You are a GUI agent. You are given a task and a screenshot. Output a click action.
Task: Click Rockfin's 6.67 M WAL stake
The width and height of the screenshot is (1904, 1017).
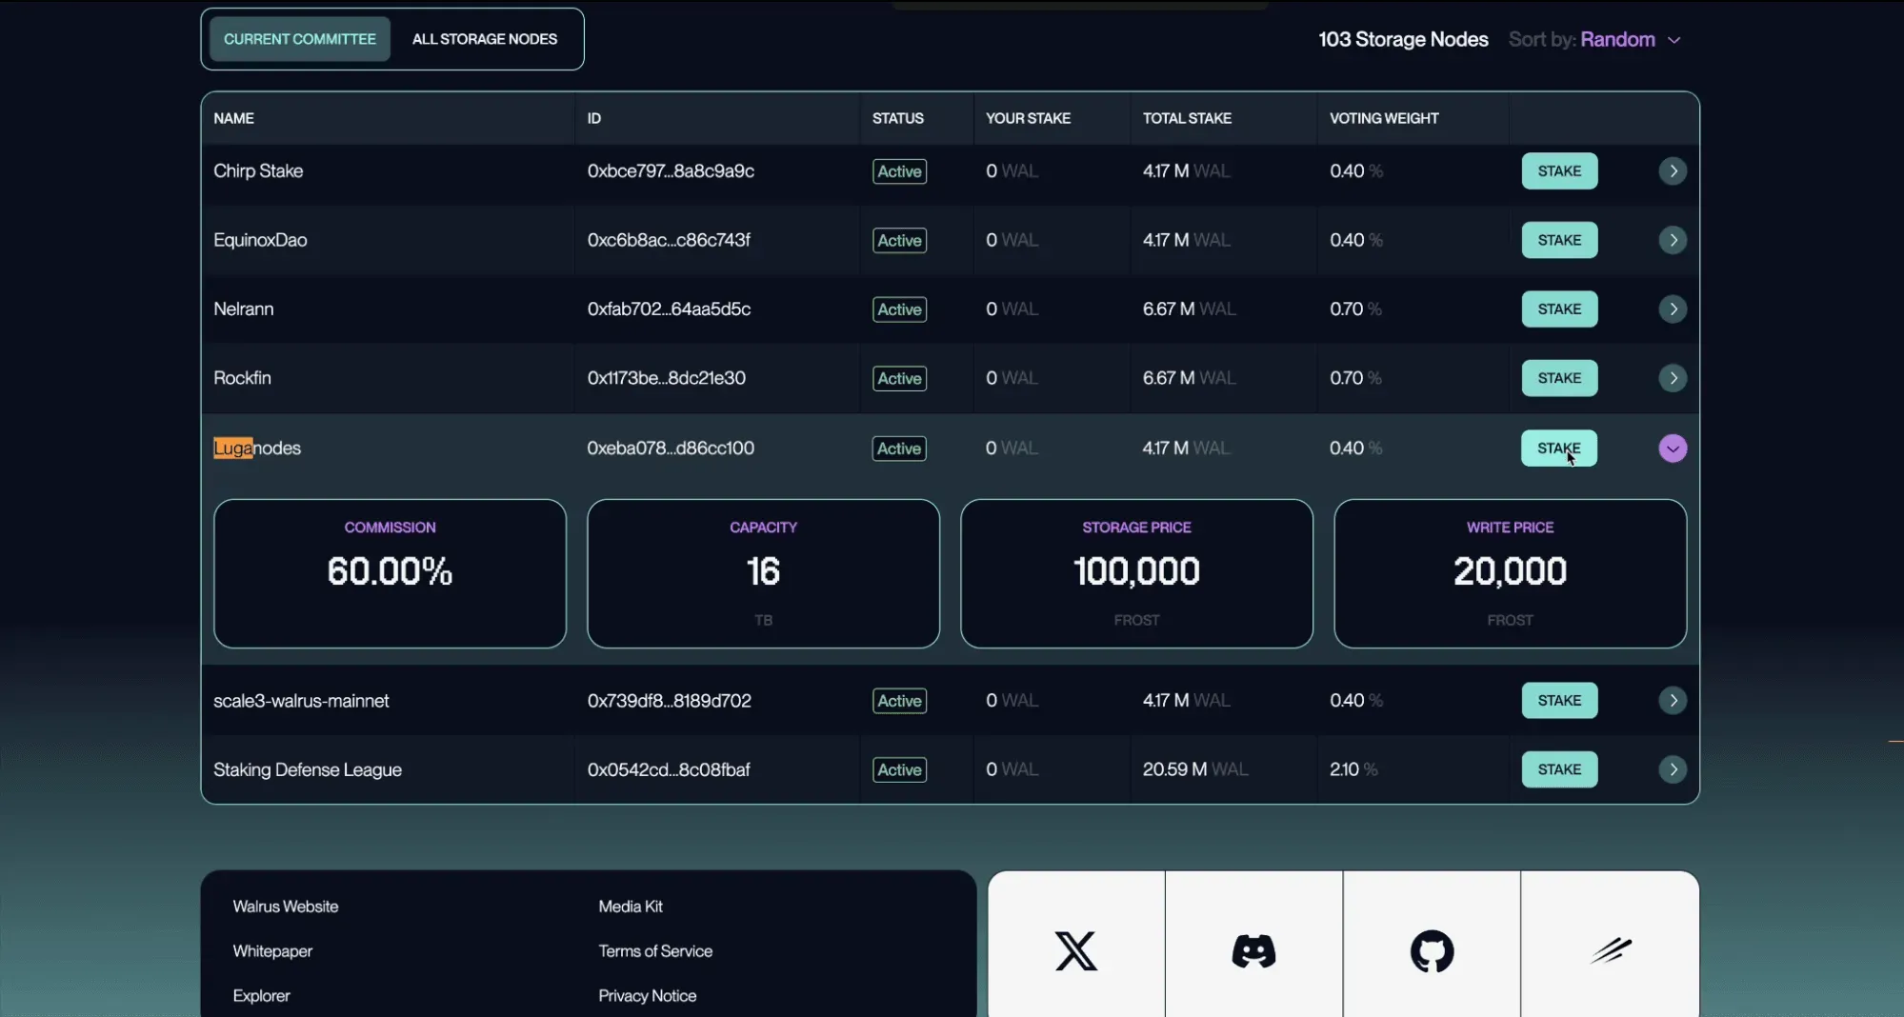click(1189, 378)
